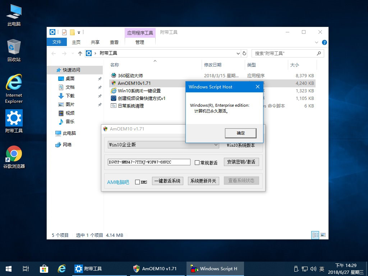Open the 共享 ribbon tab

[x=95, y=42]
